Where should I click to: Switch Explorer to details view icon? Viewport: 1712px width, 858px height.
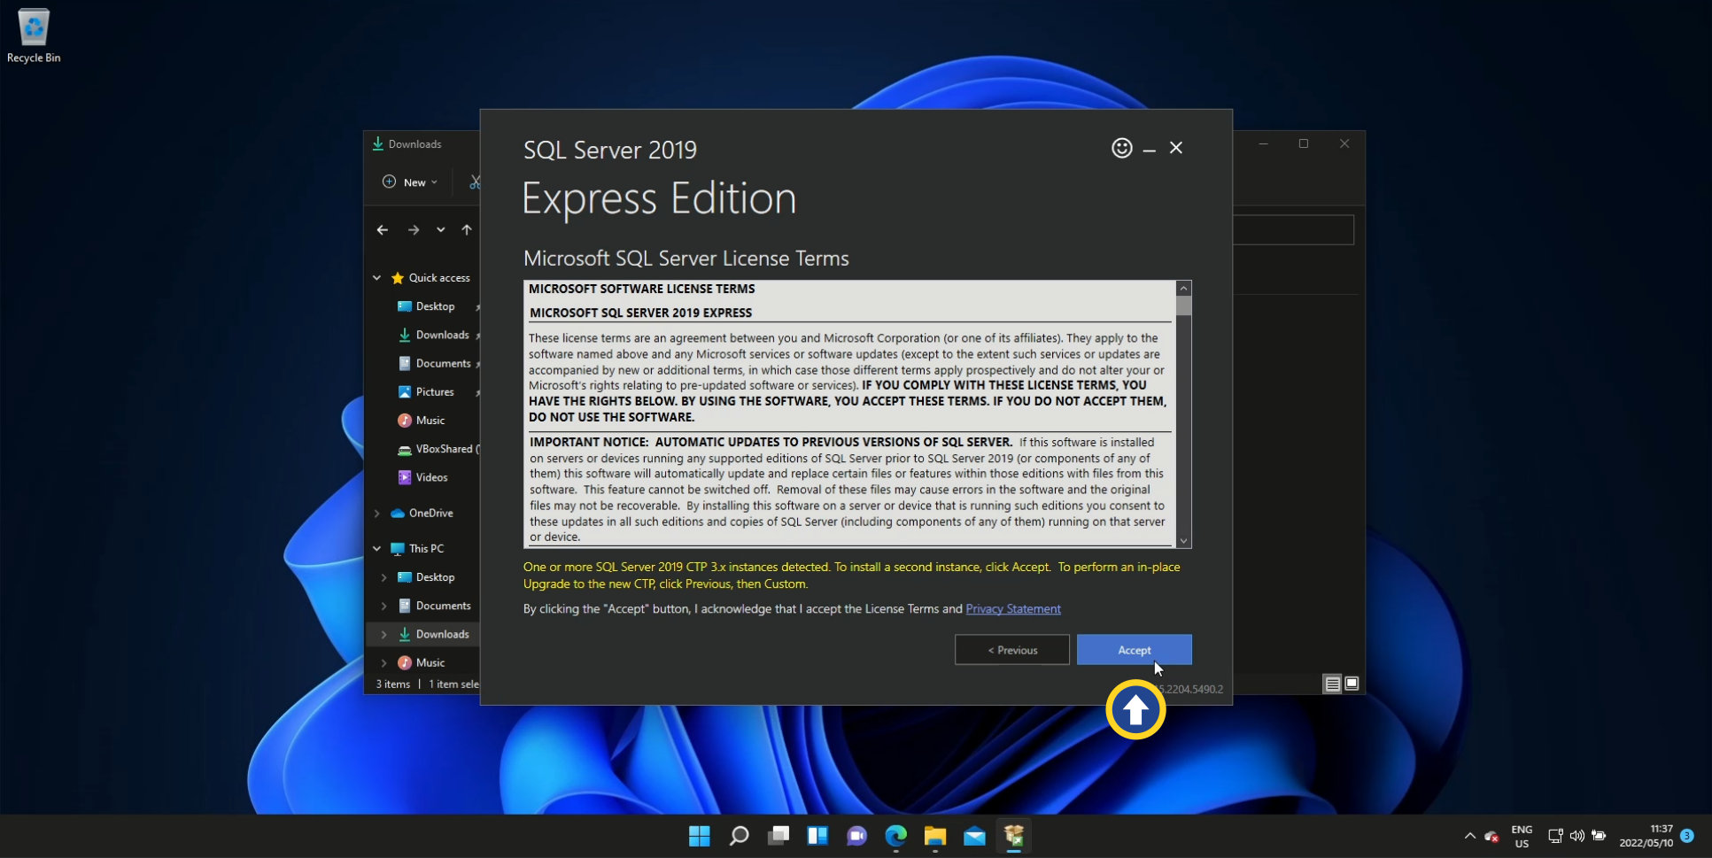tap(1332, 684)
